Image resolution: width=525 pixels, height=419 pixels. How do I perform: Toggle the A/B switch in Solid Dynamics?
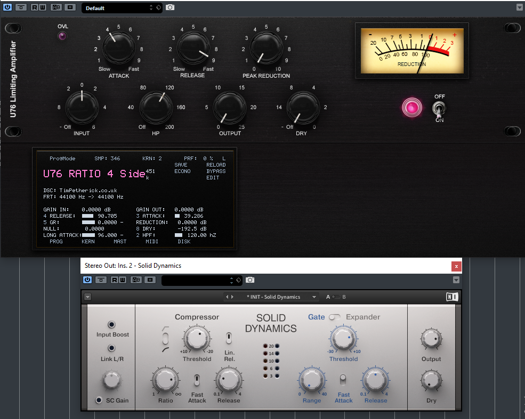(x=336, y=297)
